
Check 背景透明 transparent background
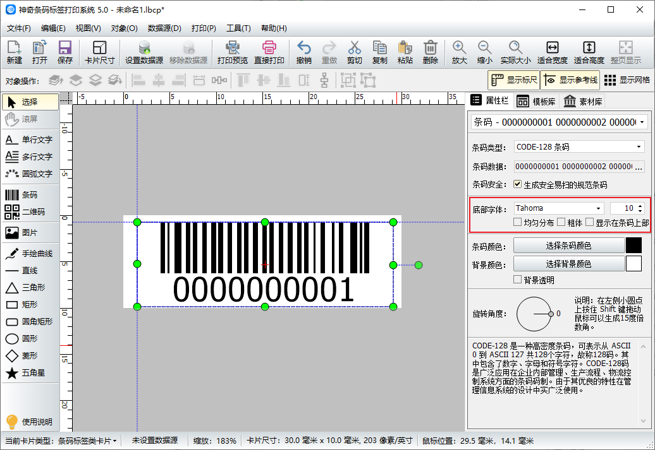(518, 280)
